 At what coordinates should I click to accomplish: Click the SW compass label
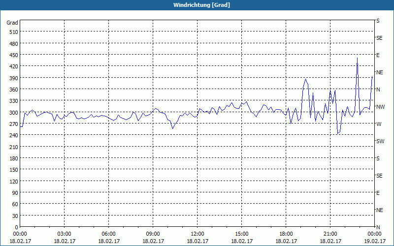tap(380, 141)
